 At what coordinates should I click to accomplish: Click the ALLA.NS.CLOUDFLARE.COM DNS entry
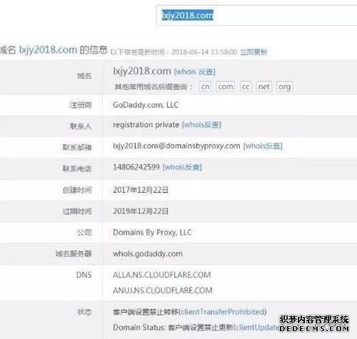pos(162,275)
